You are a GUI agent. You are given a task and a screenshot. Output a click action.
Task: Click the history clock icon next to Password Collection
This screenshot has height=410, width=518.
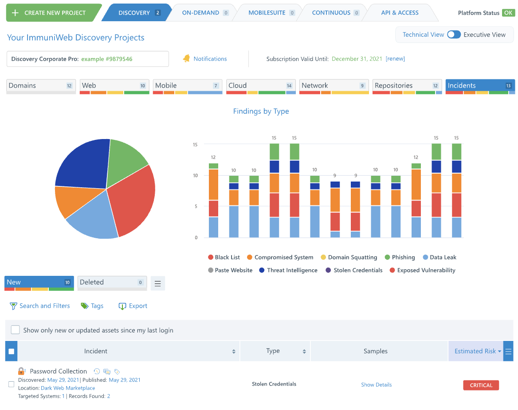(97, 371)
